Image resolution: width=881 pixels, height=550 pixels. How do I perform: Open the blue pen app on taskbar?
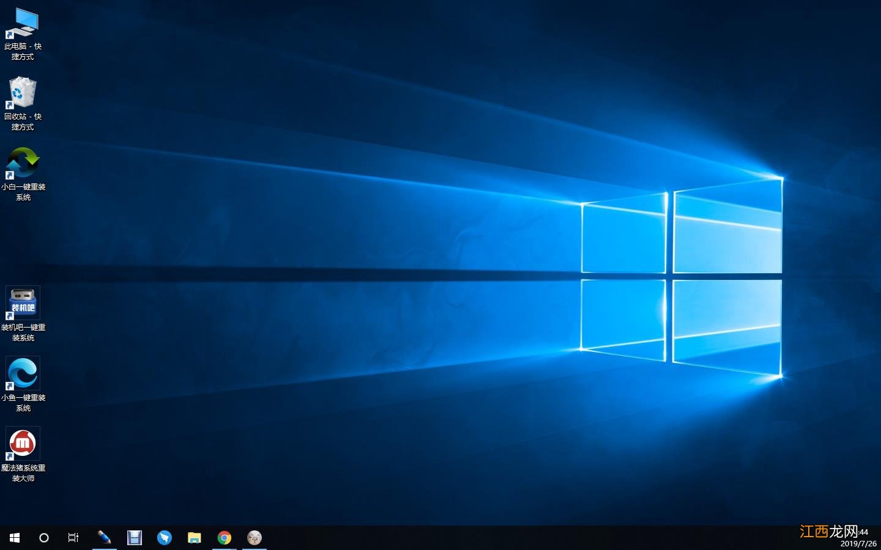point(104,538)
